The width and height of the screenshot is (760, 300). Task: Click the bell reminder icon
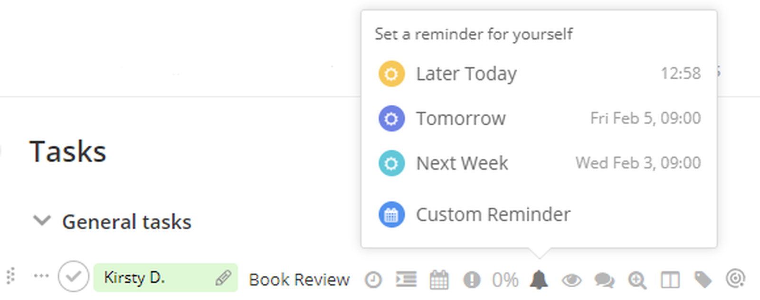(539, 280)
